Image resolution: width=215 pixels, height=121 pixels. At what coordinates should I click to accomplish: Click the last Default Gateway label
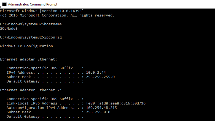(23, 117)
